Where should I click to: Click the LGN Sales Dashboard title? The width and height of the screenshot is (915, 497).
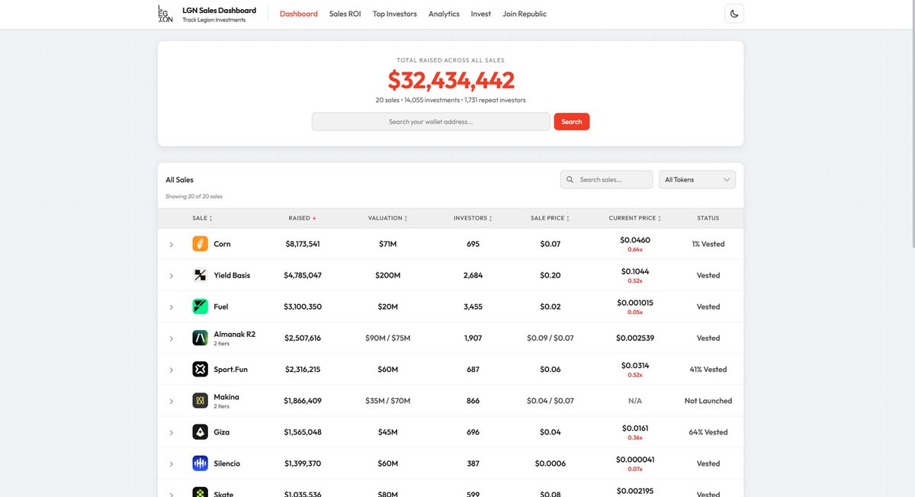220,11
